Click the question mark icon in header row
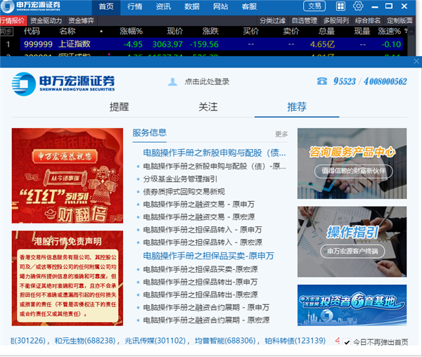Viewport: 422px width, 357px height. click(406, 31)
